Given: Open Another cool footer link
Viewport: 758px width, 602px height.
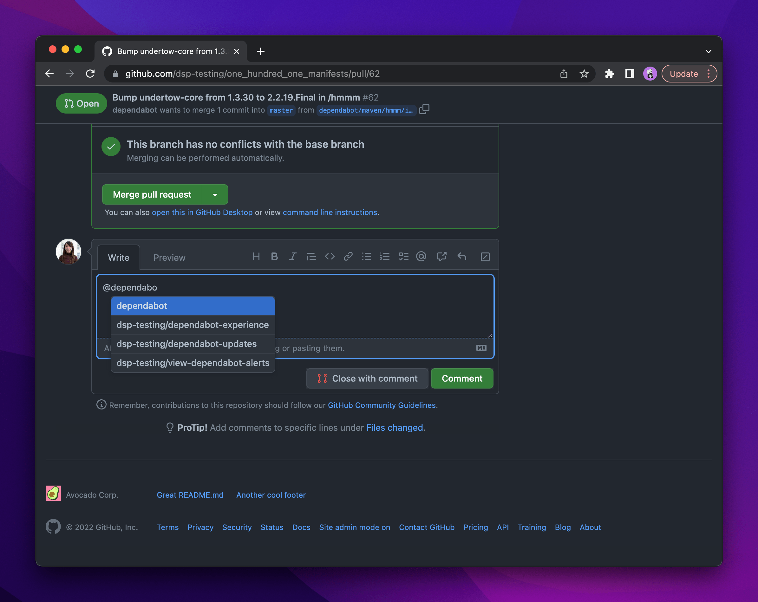Looking at the screenshot, I should tap(271, 495).
